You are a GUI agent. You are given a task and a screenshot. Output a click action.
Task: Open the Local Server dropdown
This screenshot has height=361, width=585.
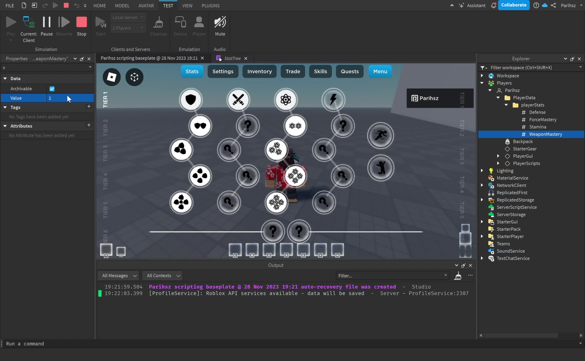point(128,17)
